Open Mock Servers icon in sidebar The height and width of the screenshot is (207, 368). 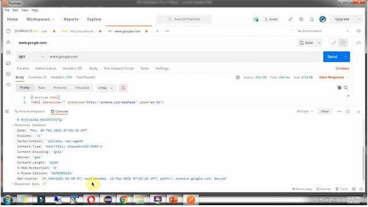(x=8, y=63)
